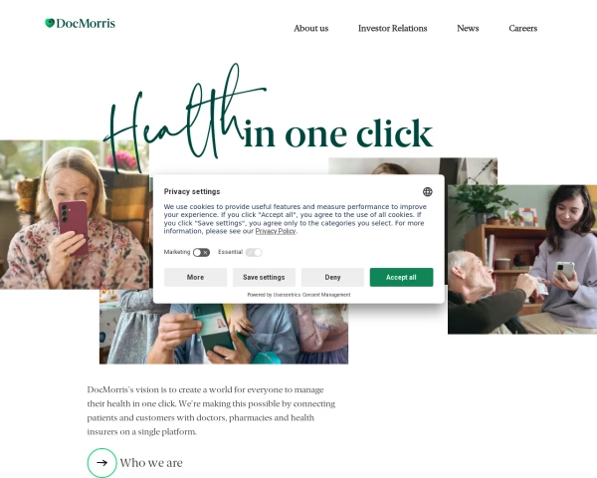Go to the News section
The height and width of the screenshot is (478, 597).
tap(468, 28)
